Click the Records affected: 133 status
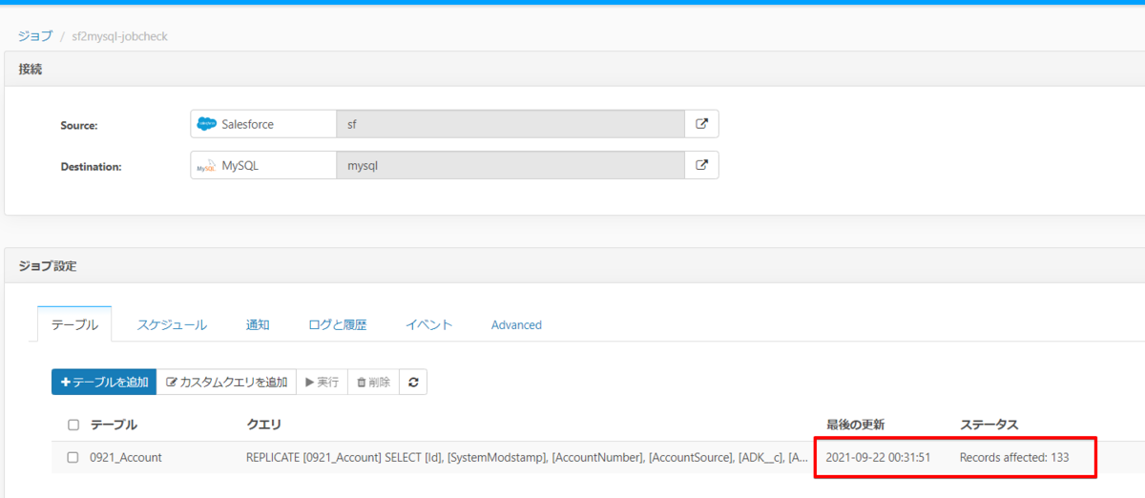Viewport: 1145px width, 498px height. [1014, 457]
